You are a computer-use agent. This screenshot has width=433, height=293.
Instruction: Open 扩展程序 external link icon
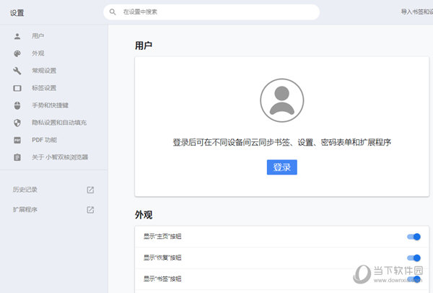pyautogui.click(x=90, y=210)
